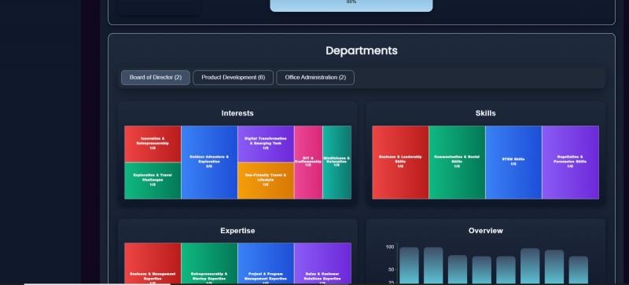Select the Eco-Friendly Travel & Lifestyle tile
The image size is (629, 285).
[266, 181]
